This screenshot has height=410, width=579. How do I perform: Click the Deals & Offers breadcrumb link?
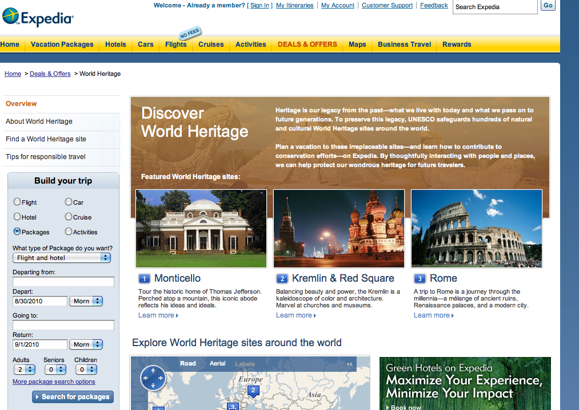point(50,74)
